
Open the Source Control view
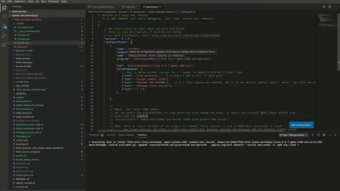[x=4, y=26]
